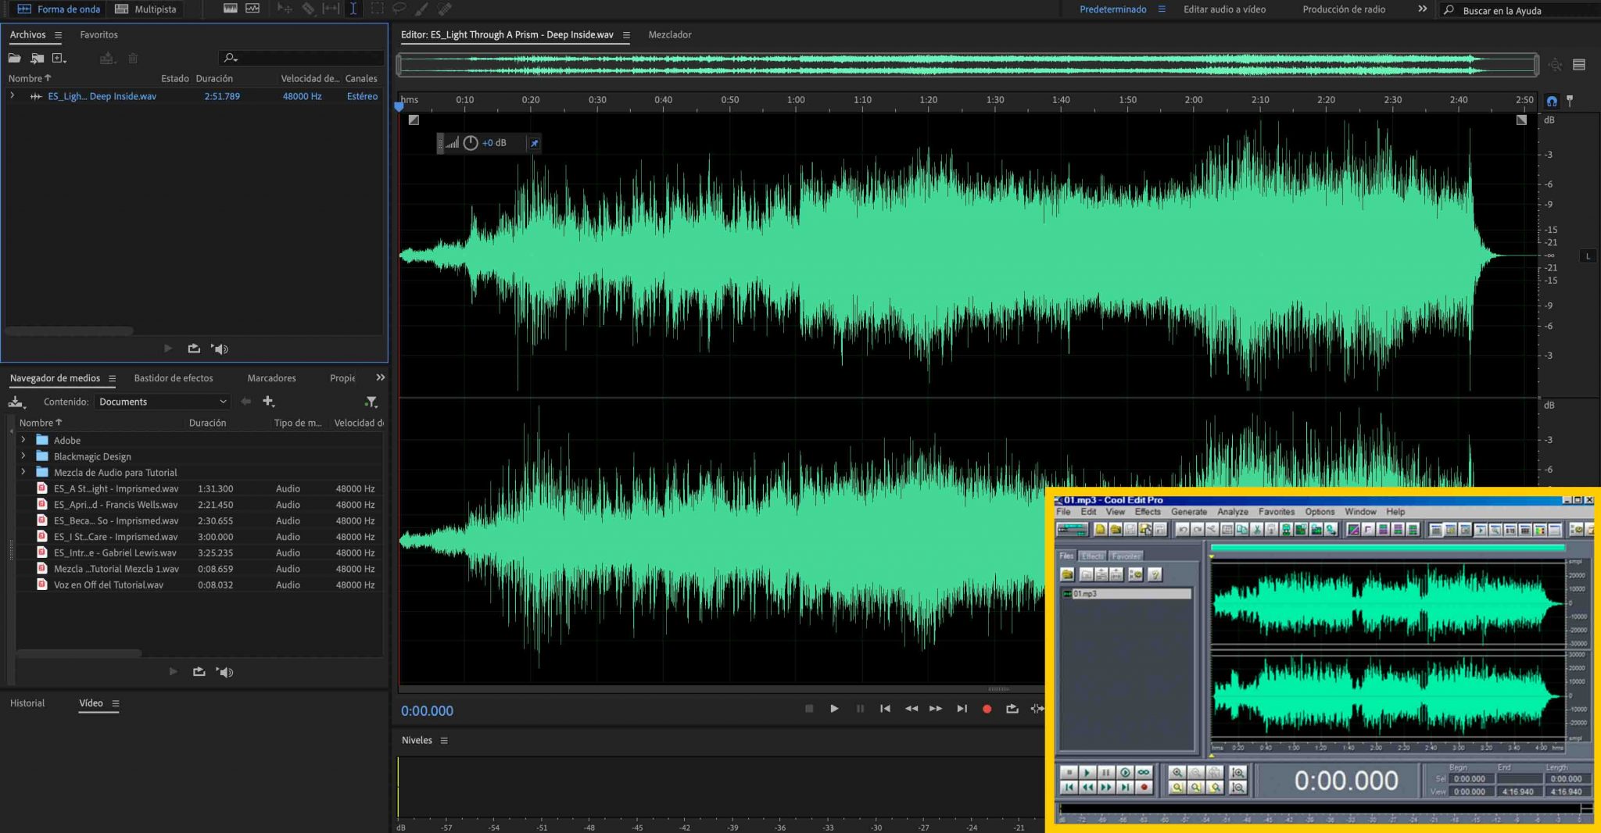Select the Editar audio a vídeo workspace
Image resolution: width=1601 pixels, height=833 pixels.
click(x=1224, y=9)
